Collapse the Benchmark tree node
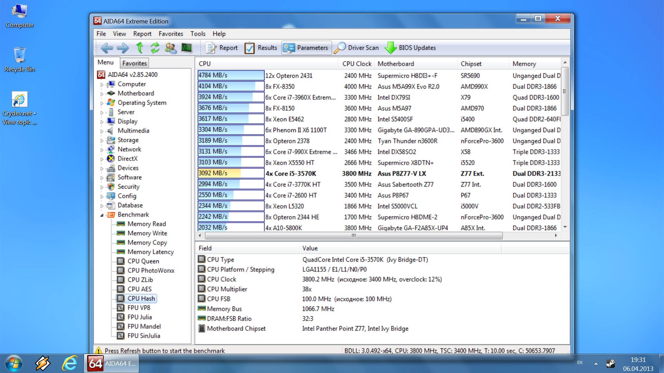The height and width of the screenshot is (373, 664). click(102, 215)
